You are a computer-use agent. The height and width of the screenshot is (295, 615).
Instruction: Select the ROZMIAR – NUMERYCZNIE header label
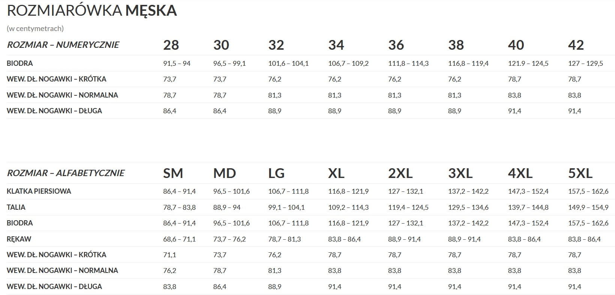(63, 45)
